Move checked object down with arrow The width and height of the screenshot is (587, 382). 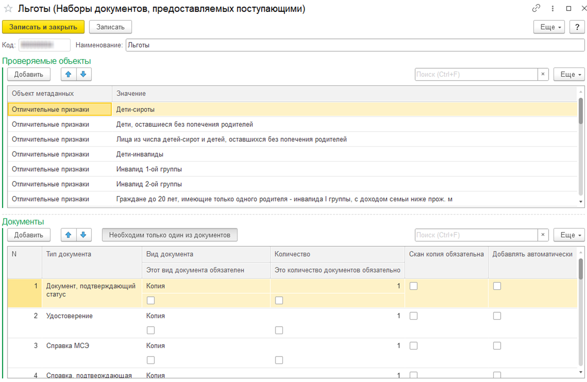coord(83,74)
